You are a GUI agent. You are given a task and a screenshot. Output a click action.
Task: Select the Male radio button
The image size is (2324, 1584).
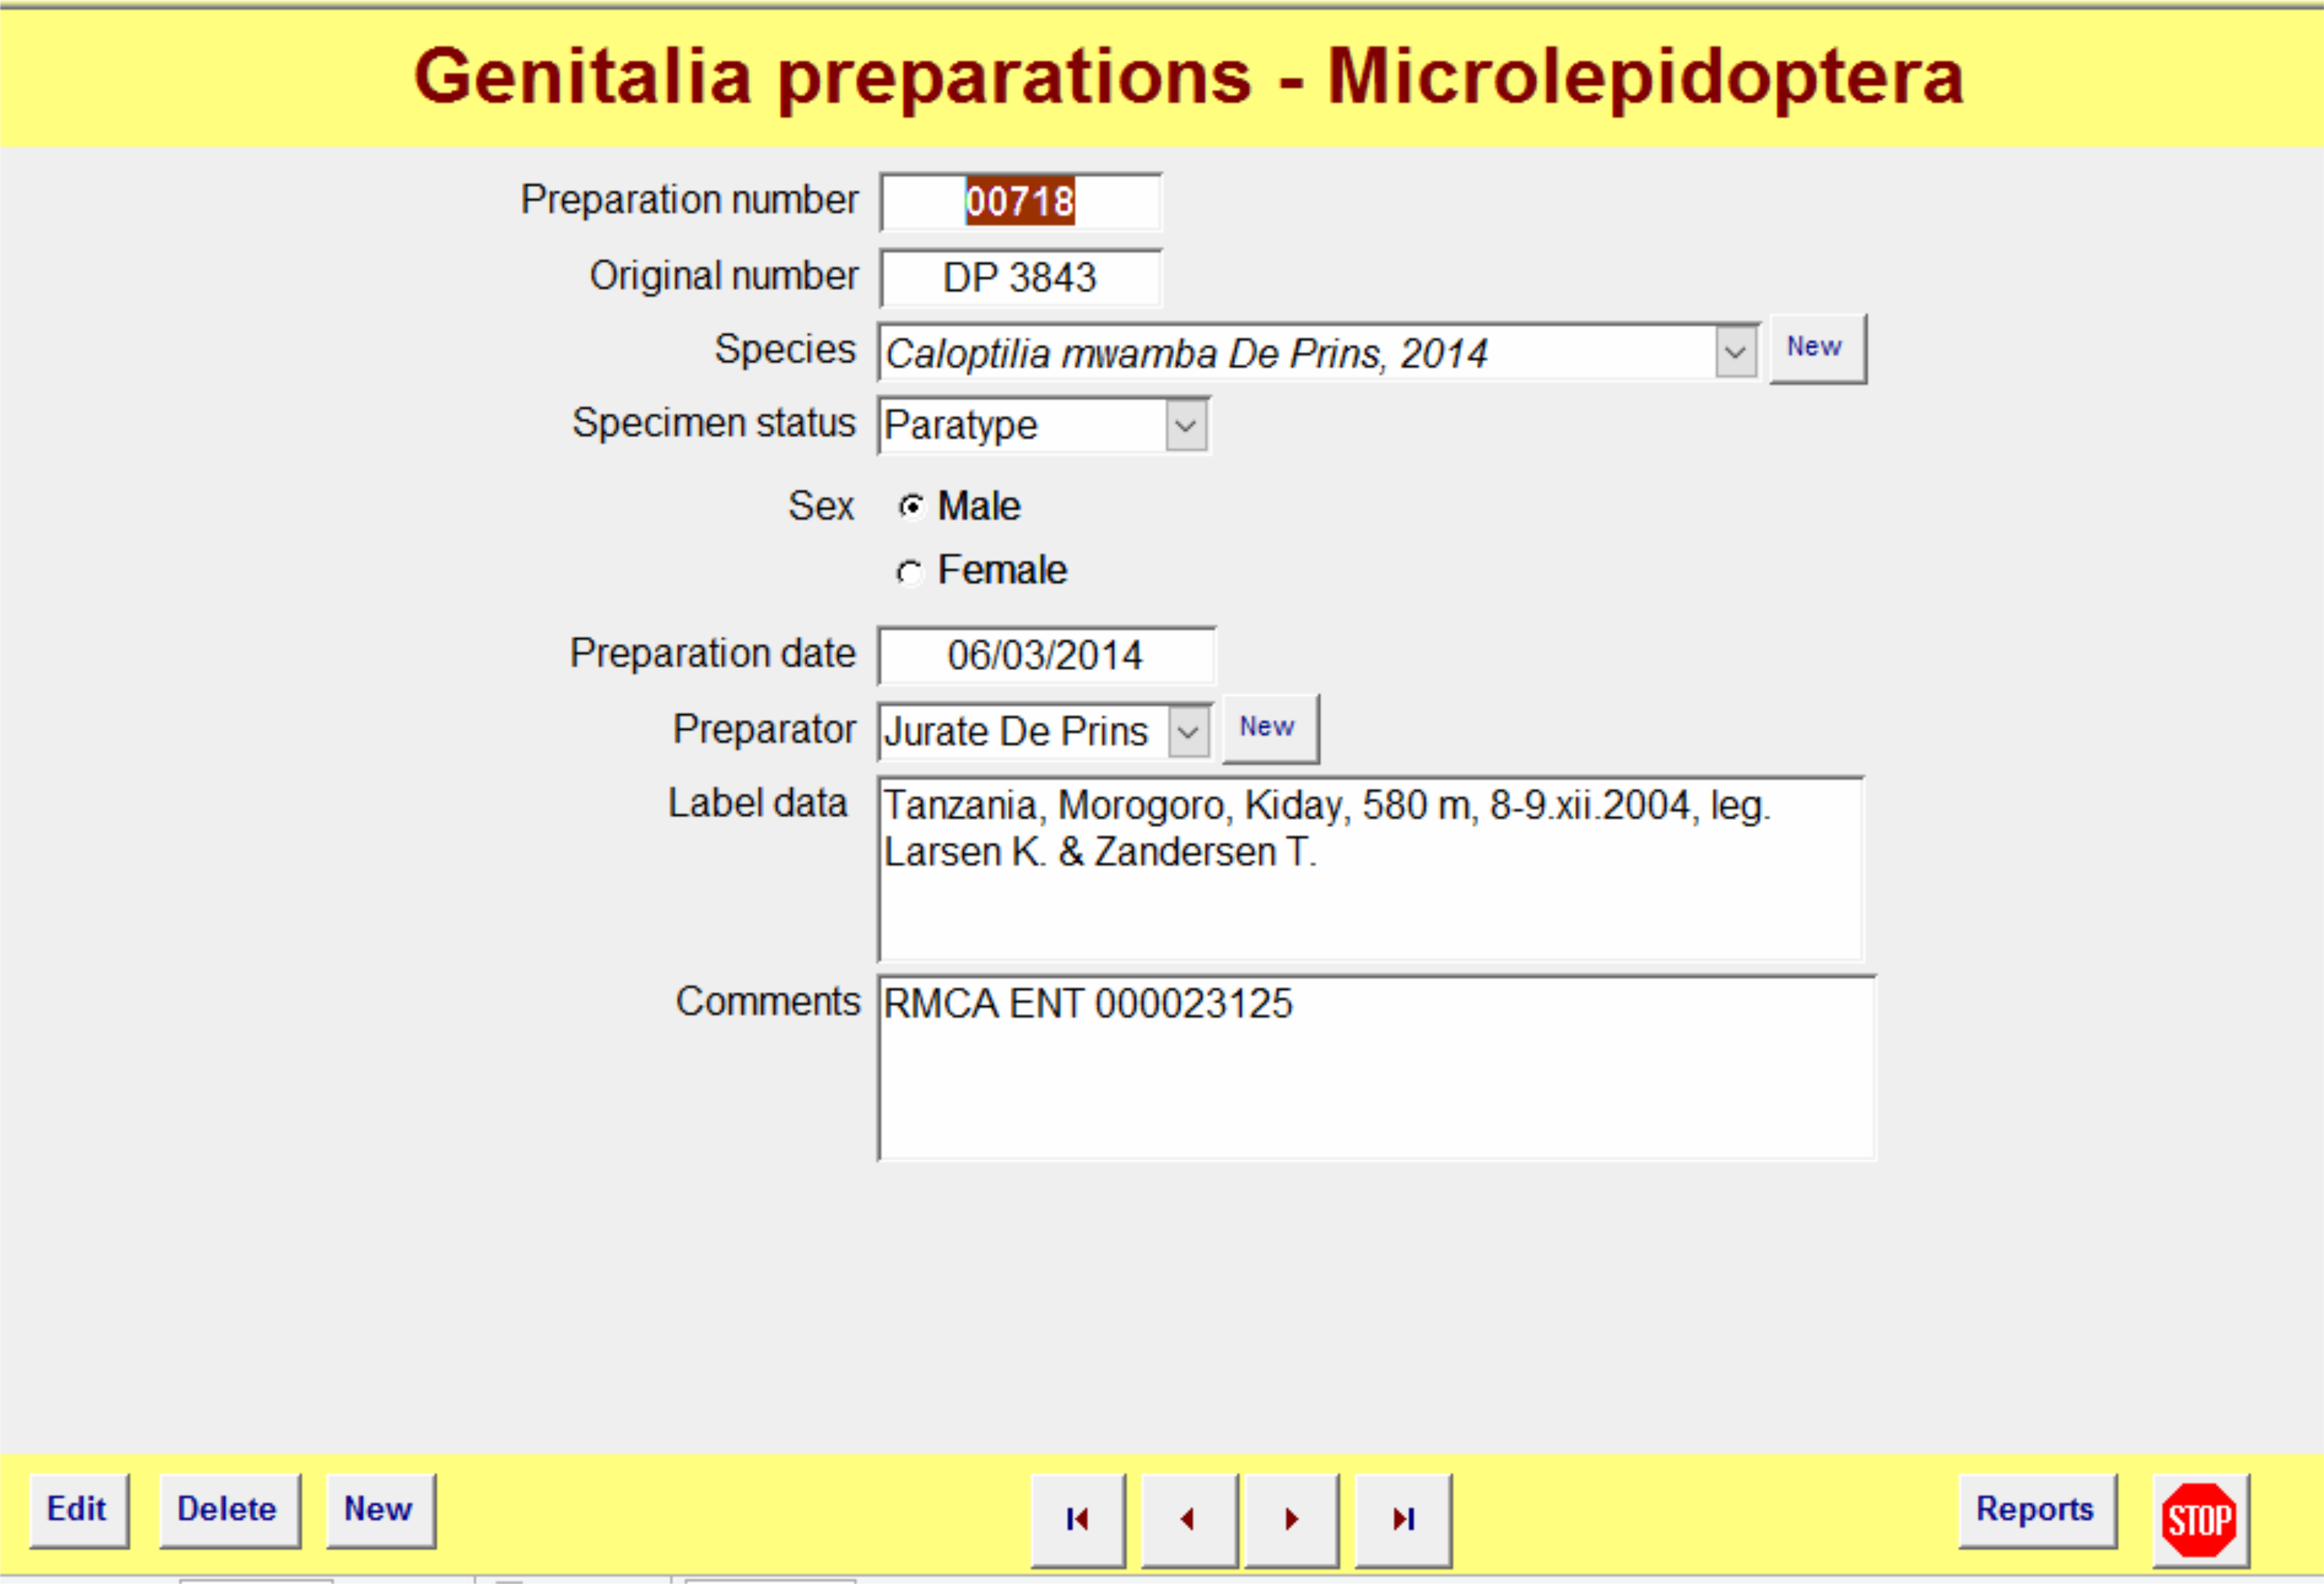(x=910, y=507)
